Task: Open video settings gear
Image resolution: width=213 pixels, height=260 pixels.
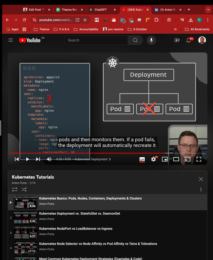Action: coord(154,159)
